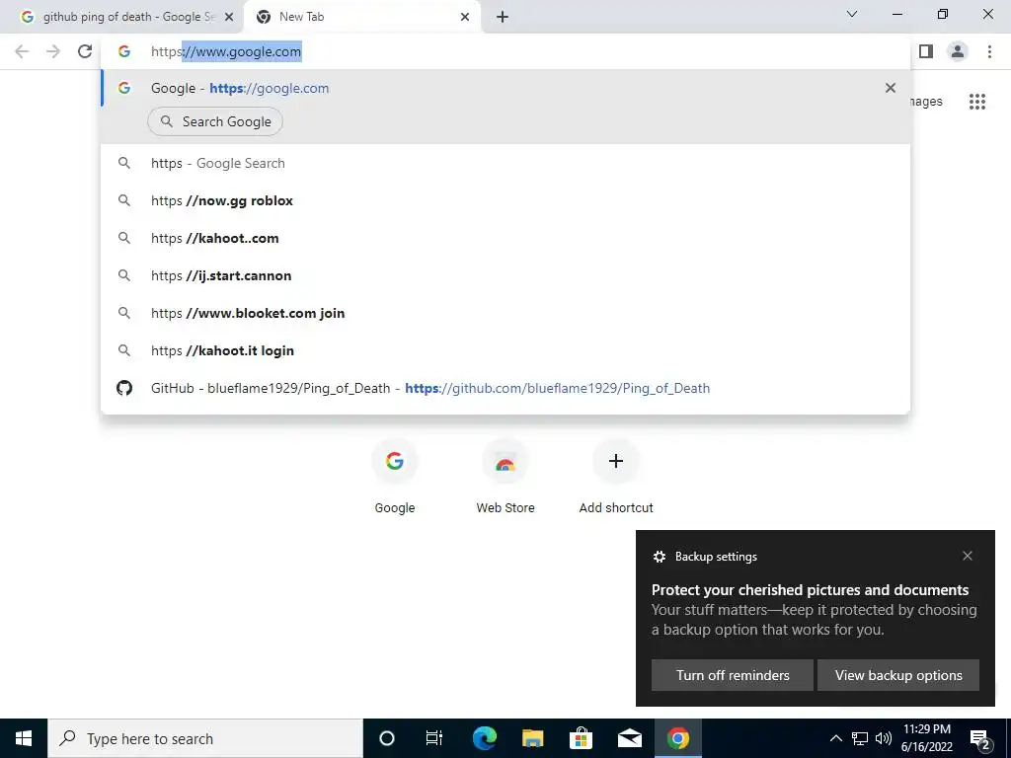Viewport: 1011px width, 758px height.
Task: Open Chrome's three-dot menu
Action: (989, 51)
